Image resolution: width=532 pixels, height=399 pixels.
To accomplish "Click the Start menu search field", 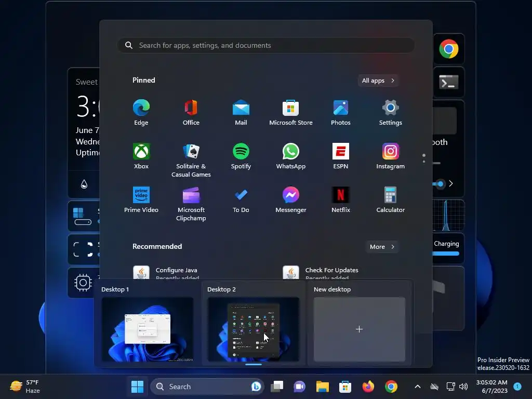I will pyautogui.click(x=265, y=46).
